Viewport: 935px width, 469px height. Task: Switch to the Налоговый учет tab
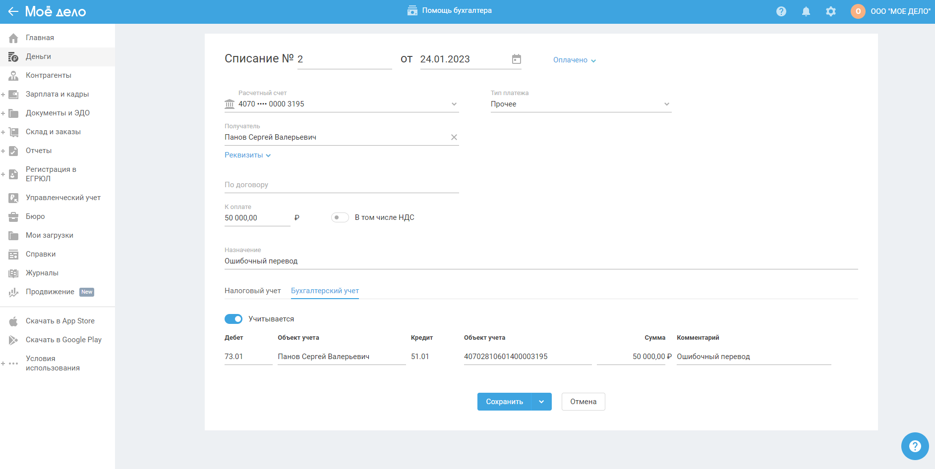252,291
